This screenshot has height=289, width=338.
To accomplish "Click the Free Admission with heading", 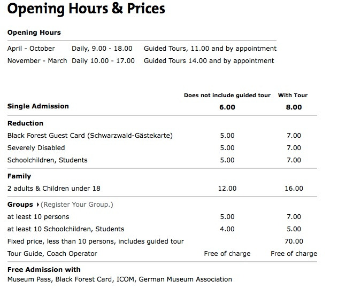I will click(x=44, y=269).
